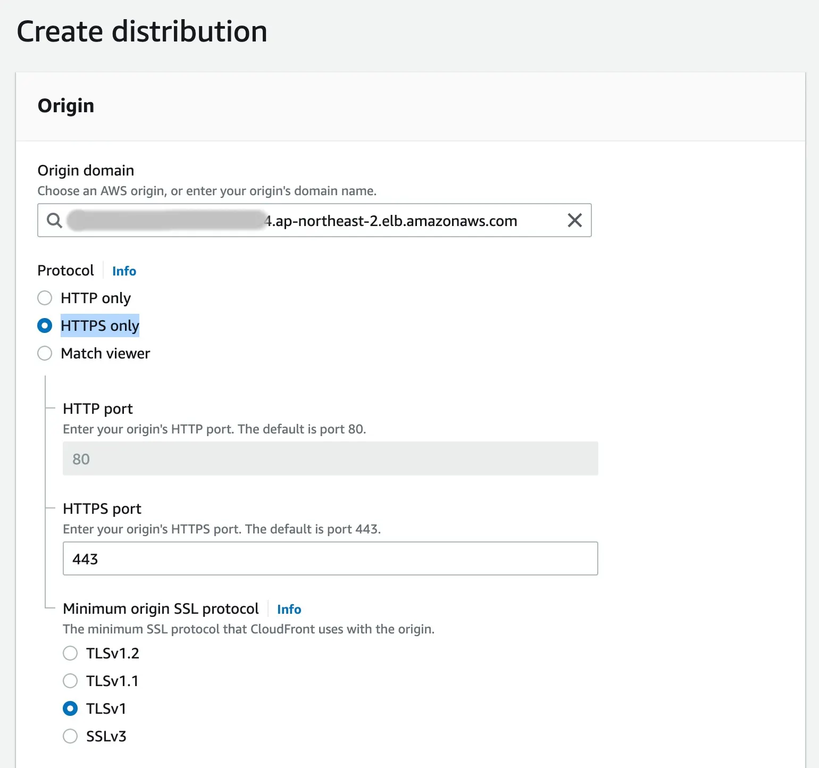
Task: Click the HTTPS only label text
Action: point(100,325)
